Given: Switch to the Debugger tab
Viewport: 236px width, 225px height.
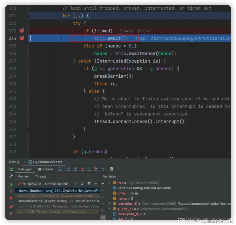Looking at the screenshot, I should click(25, 169).
